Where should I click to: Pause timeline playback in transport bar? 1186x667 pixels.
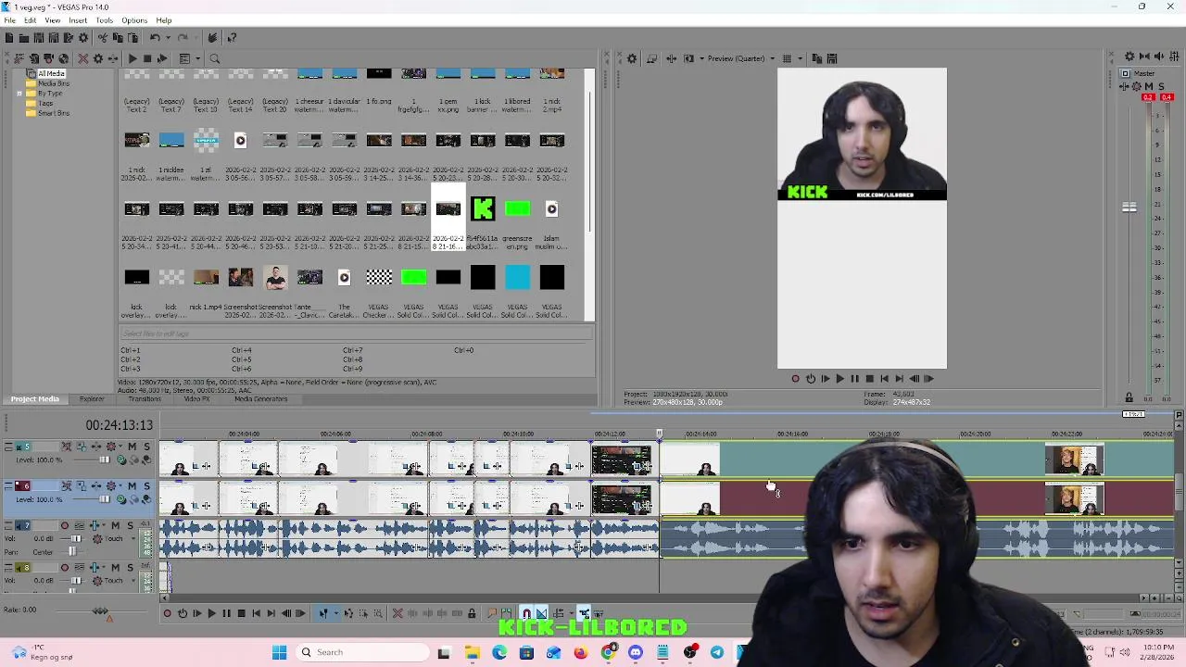click(226, 612)
